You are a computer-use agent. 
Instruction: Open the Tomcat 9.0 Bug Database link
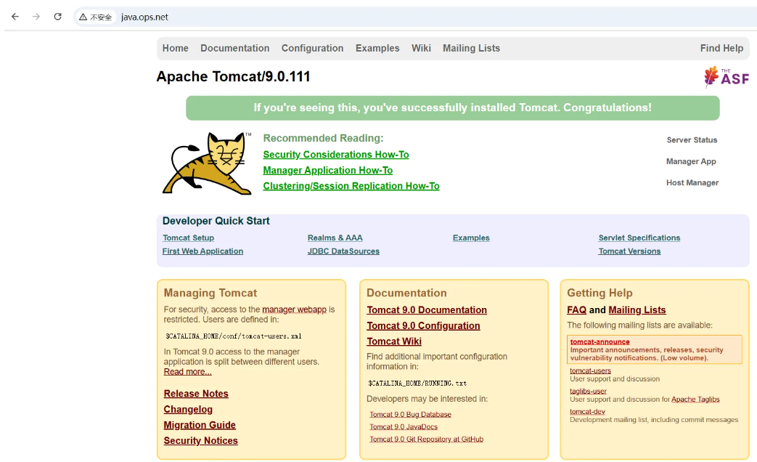click(x=410, y=415)
